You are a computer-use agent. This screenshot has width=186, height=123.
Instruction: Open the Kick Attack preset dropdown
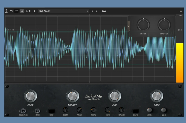point(64,11)
